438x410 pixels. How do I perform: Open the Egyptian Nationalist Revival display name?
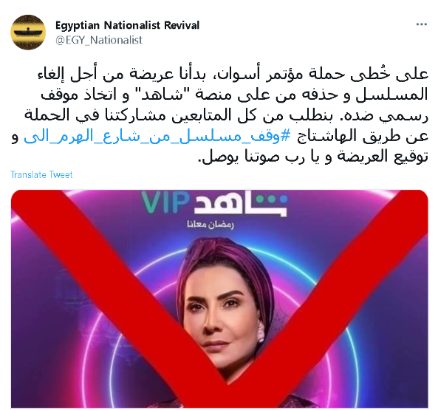click(x=127, y=25)
